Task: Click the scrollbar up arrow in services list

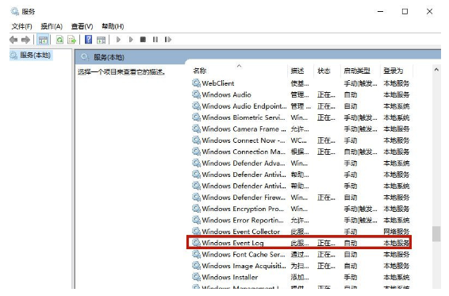Action: 436,70
